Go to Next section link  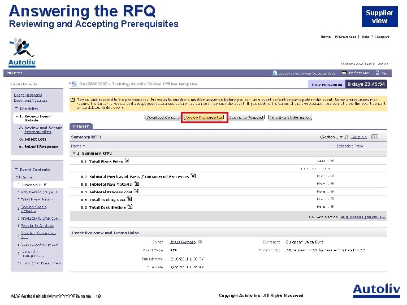coord(359,137)
